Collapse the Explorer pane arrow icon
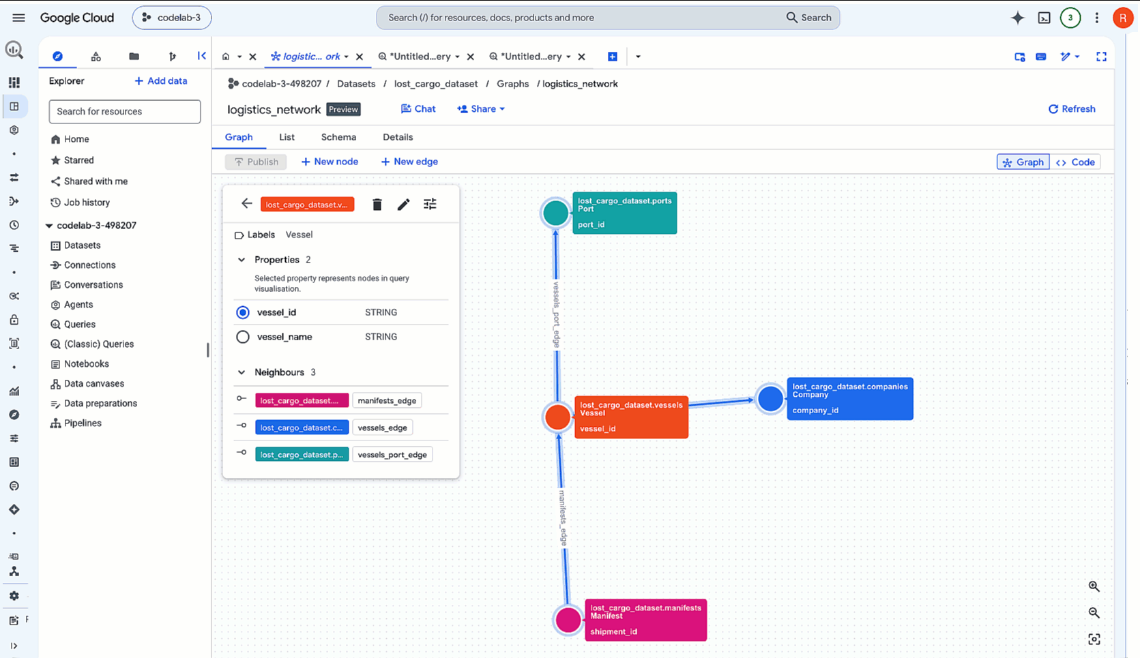 click(202, 56)
